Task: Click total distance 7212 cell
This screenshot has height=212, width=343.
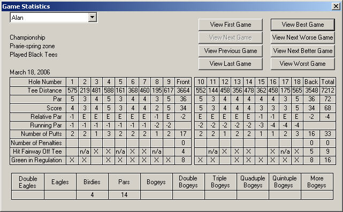Action: coord(327,90)
